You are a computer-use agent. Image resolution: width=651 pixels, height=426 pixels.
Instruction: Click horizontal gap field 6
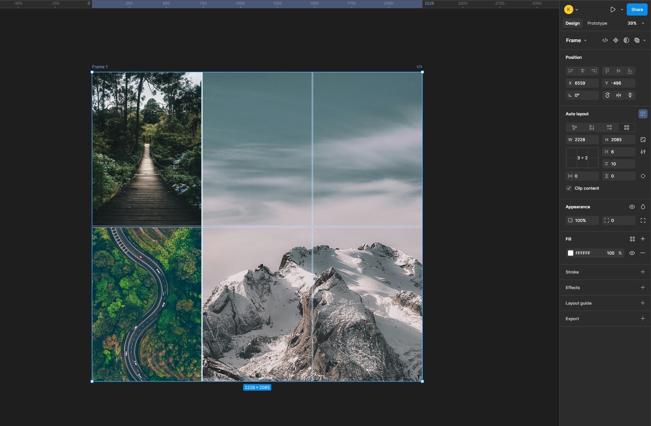click(619, 152)
